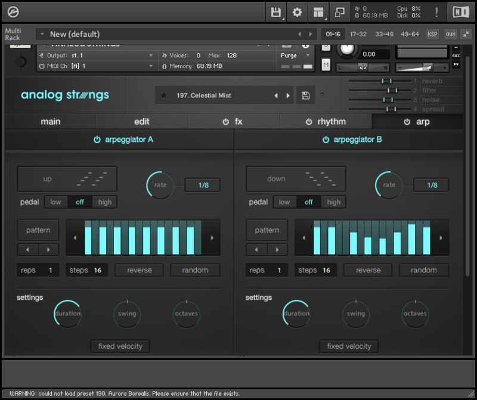The width and height of the screenshot is (477, 400).
Task: Click arpeggiator A duration knob
Action: (68, 314)
